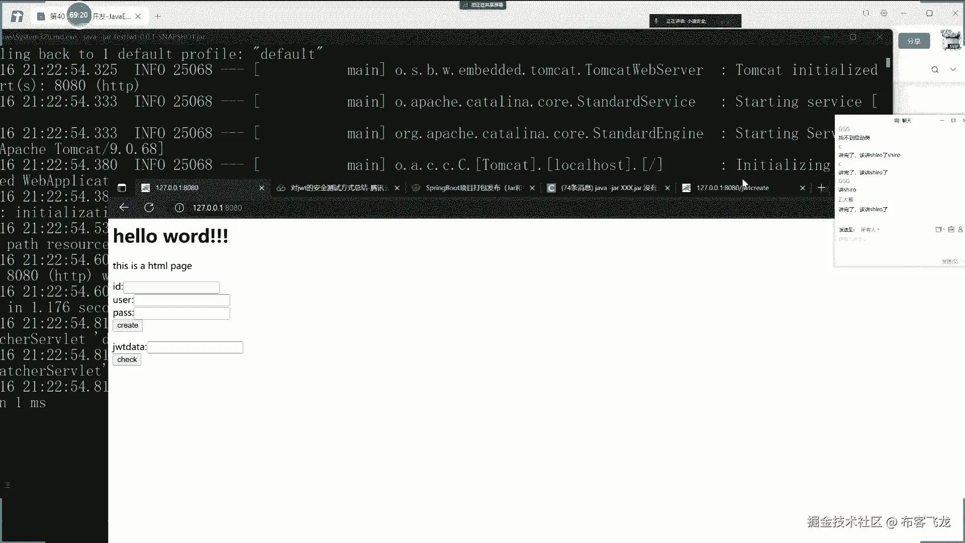Click the site info icon in address bar
The width and height of the screenshot is (965, 543).
coord(179,208)
